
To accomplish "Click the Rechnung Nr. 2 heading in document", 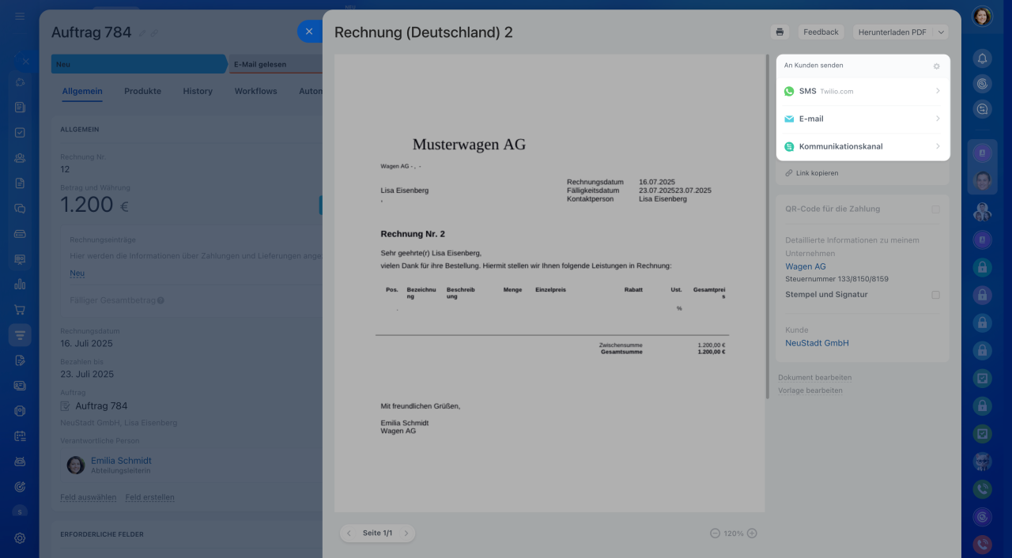I will coord(413,234).
